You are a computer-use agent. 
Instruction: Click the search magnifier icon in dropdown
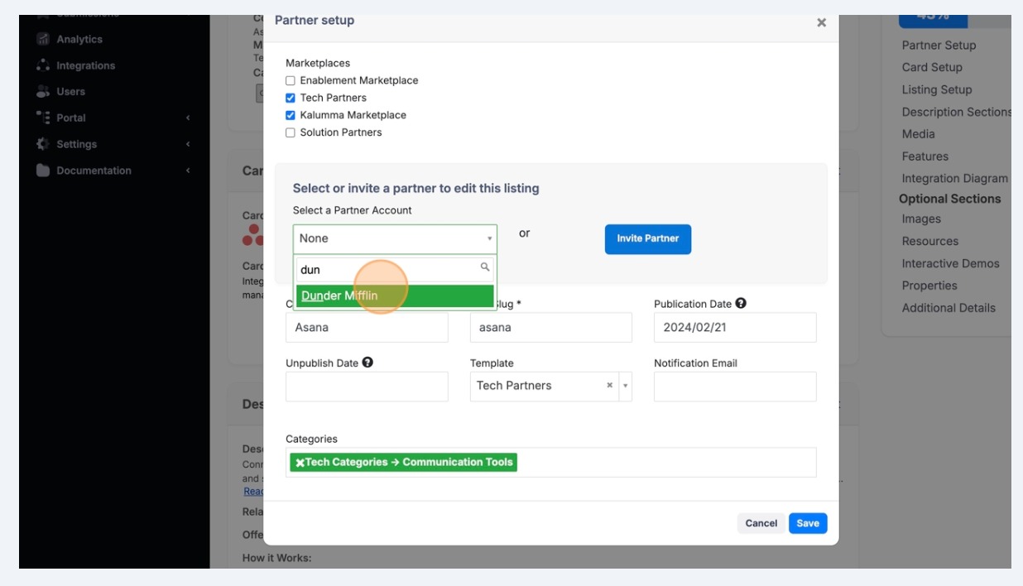click(485, 267)
